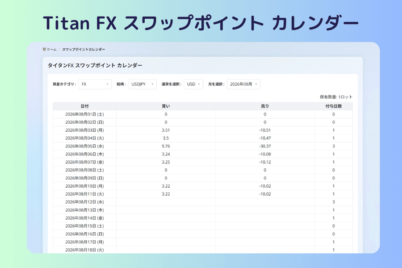
Task: Select the date 2026年08月03日 (月)
Action: coord(84,130)
